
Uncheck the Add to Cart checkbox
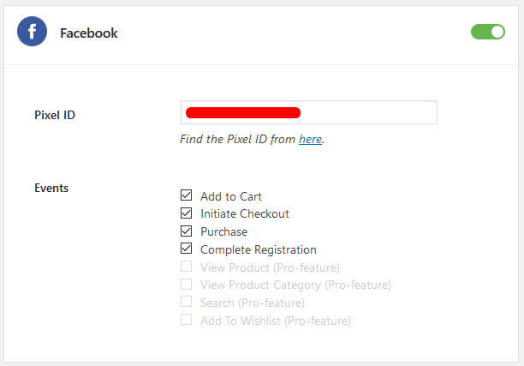point(186,195)
